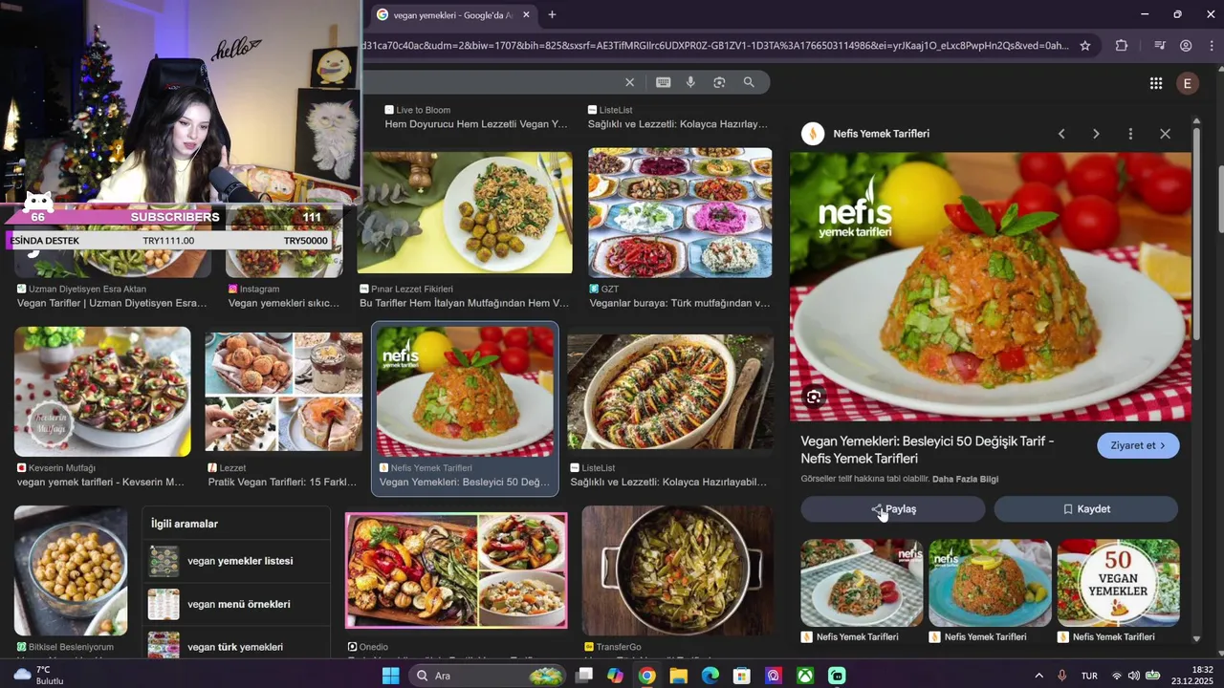The height and width of the screenshot is (688, 1224).
Task: Open preview panel more options menu
Action: coord(1130,134)
